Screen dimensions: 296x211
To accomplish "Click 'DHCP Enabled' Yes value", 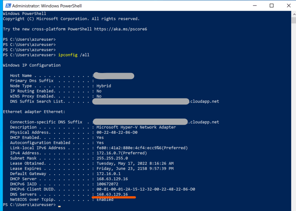I will (100, 138).
